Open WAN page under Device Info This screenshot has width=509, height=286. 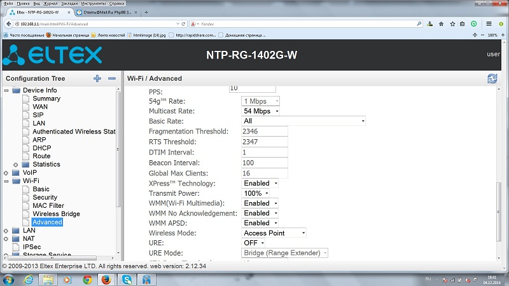click(40, 107)
